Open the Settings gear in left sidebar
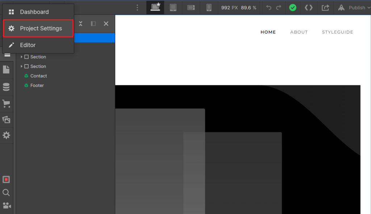This screenshot has height=214, width=371. point(7,135)
